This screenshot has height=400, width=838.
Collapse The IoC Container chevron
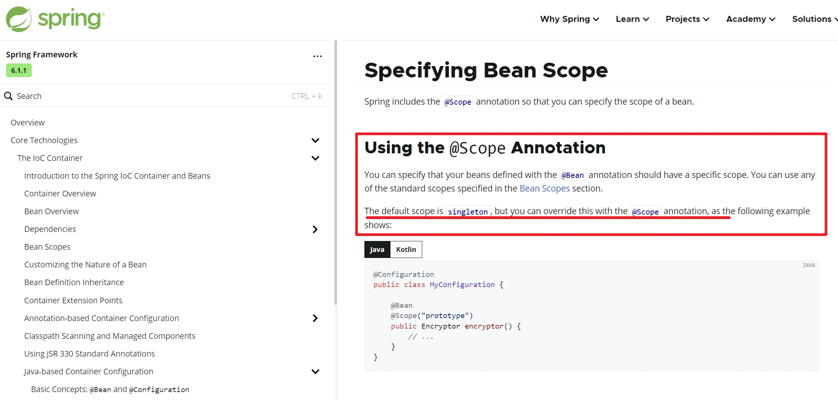click(315, 158)
